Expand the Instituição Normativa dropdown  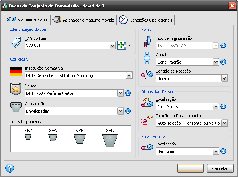pos(129,75)
